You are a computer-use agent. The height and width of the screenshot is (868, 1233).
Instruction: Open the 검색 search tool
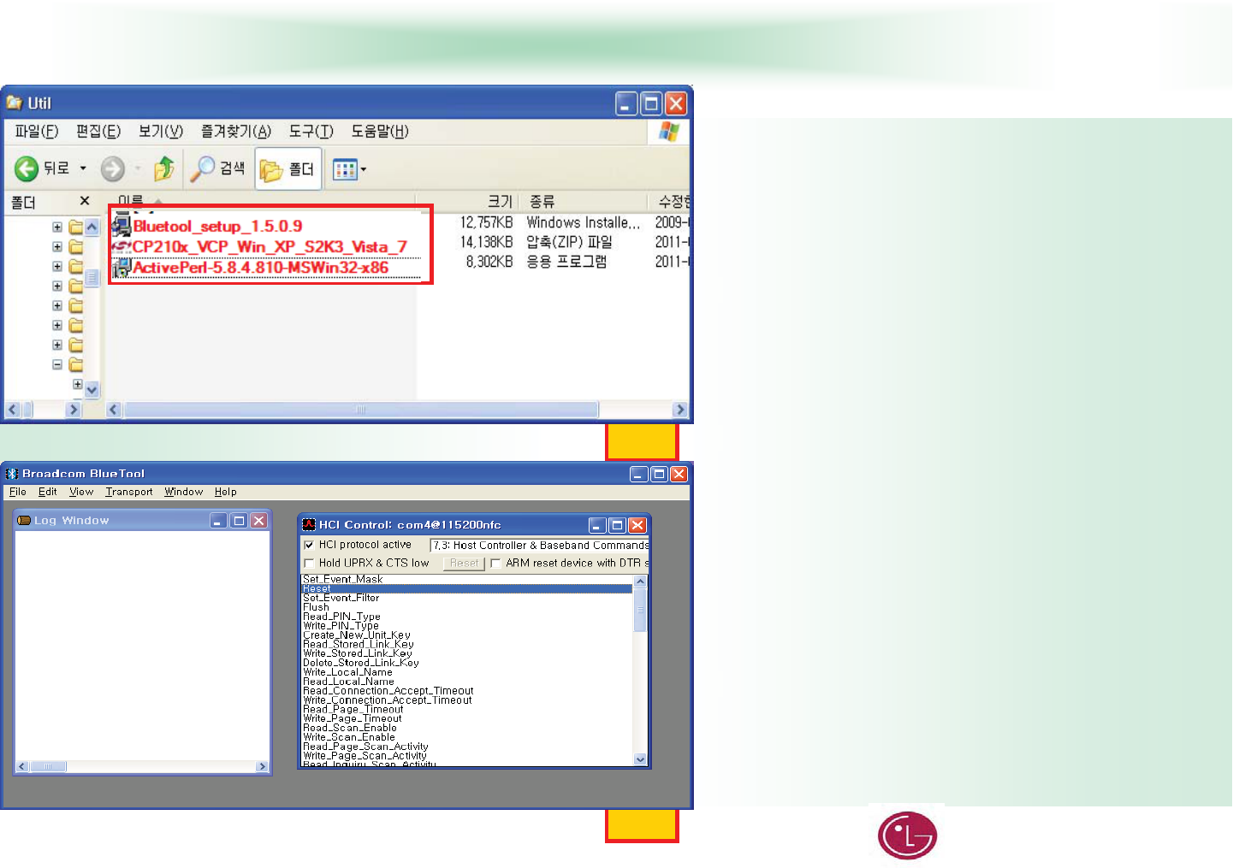217,168
